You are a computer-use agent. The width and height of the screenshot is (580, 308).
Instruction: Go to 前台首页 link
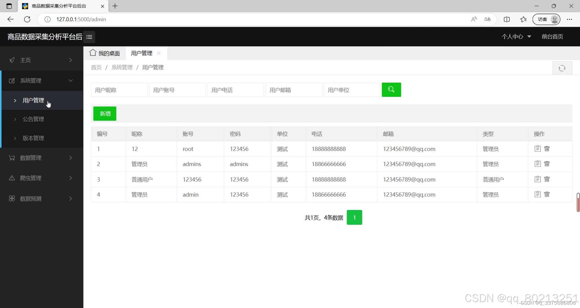[x=552, y=37]
